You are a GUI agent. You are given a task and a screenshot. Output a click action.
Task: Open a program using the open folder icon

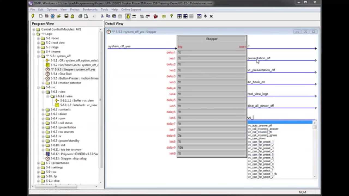[x=59, y=16]
